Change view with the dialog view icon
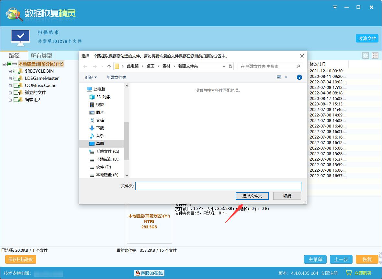Viewport: 382px width, 279px height. [279, 77]
